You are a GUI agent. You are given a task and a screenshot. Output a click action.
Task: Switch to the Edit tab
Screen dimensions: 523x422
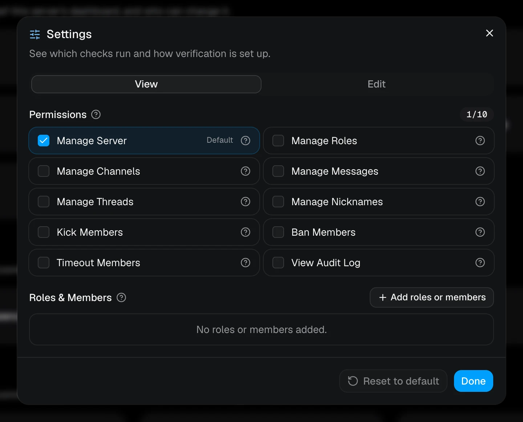pyautogui.click(x=377, y=84)
